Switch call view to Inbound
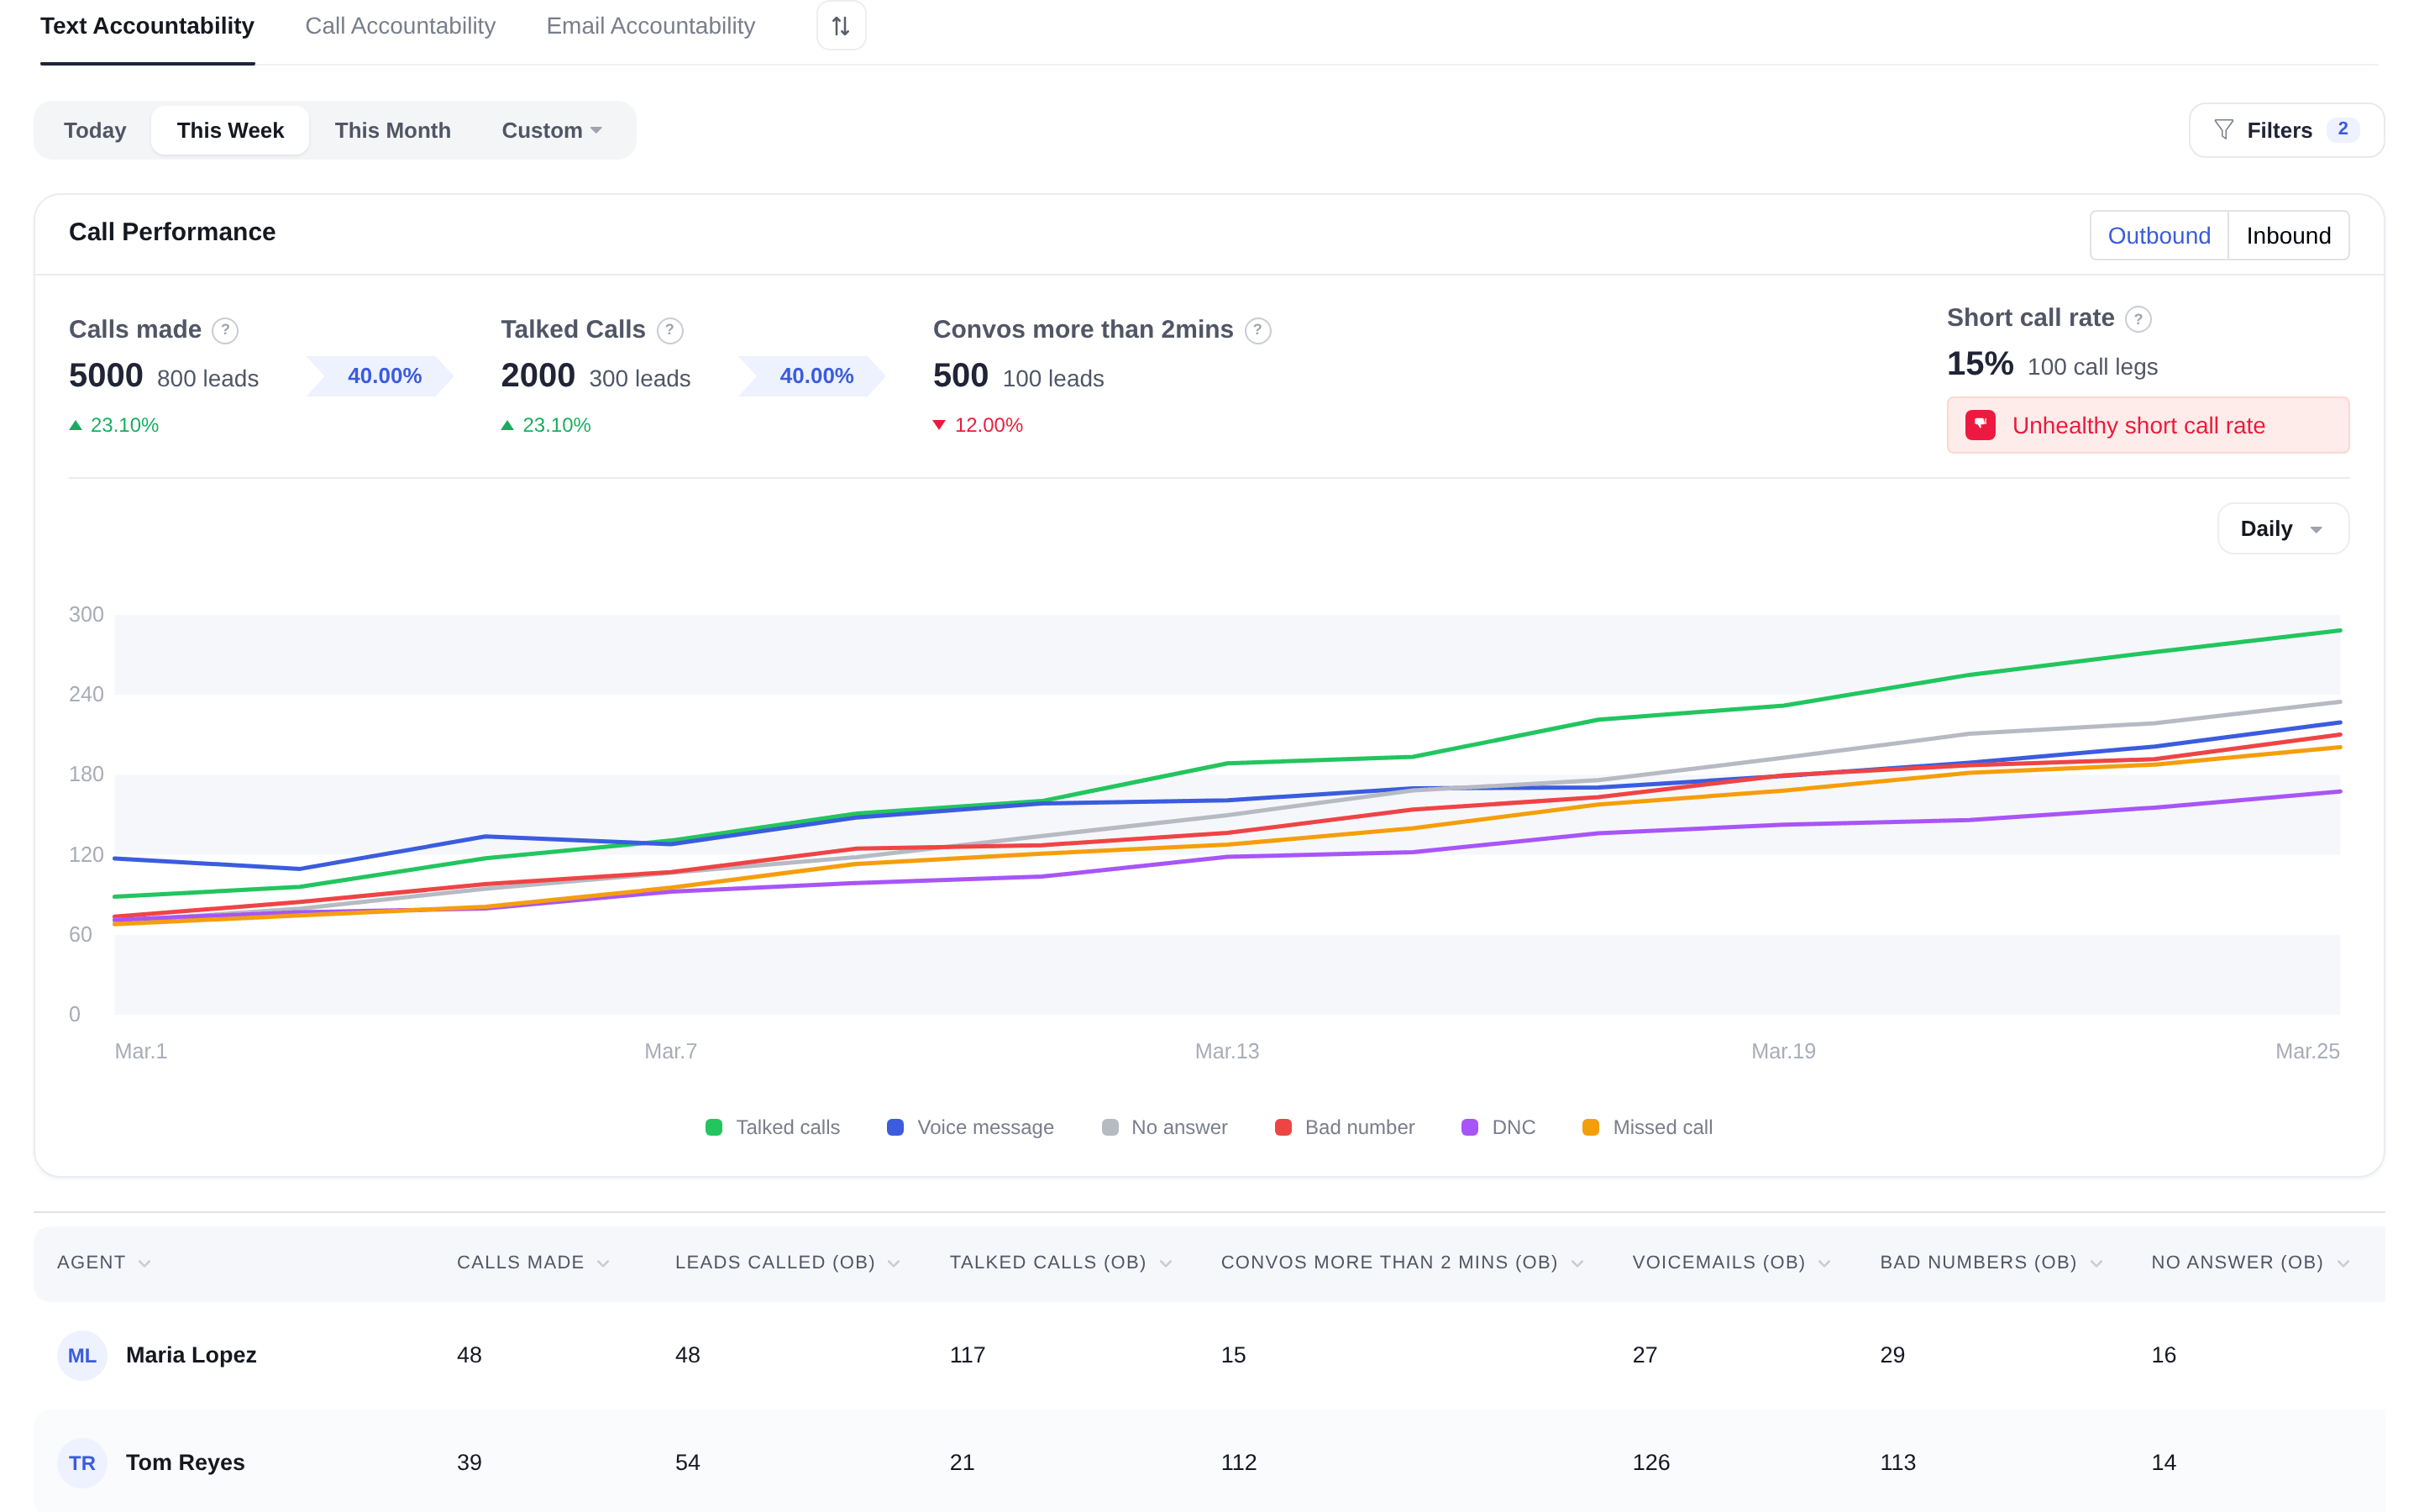This screenshot has height=1512, width=2419. coord(2288,235)
